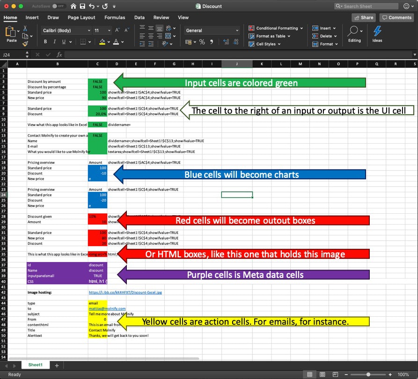This screenshot has width=418, height=379.
Task: Expand the ribbon Insert cells dropdown
Action: (324, 28)
